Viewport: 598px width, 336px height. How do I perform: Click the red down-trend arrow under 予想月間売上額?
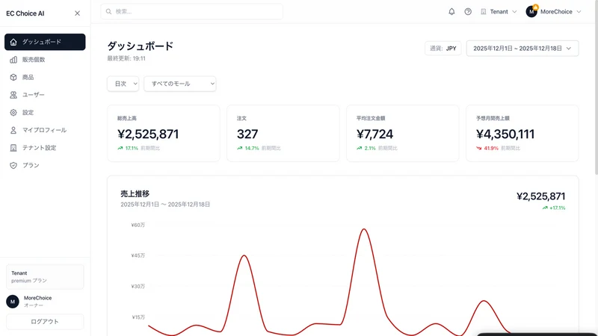[x=479, y=148]
